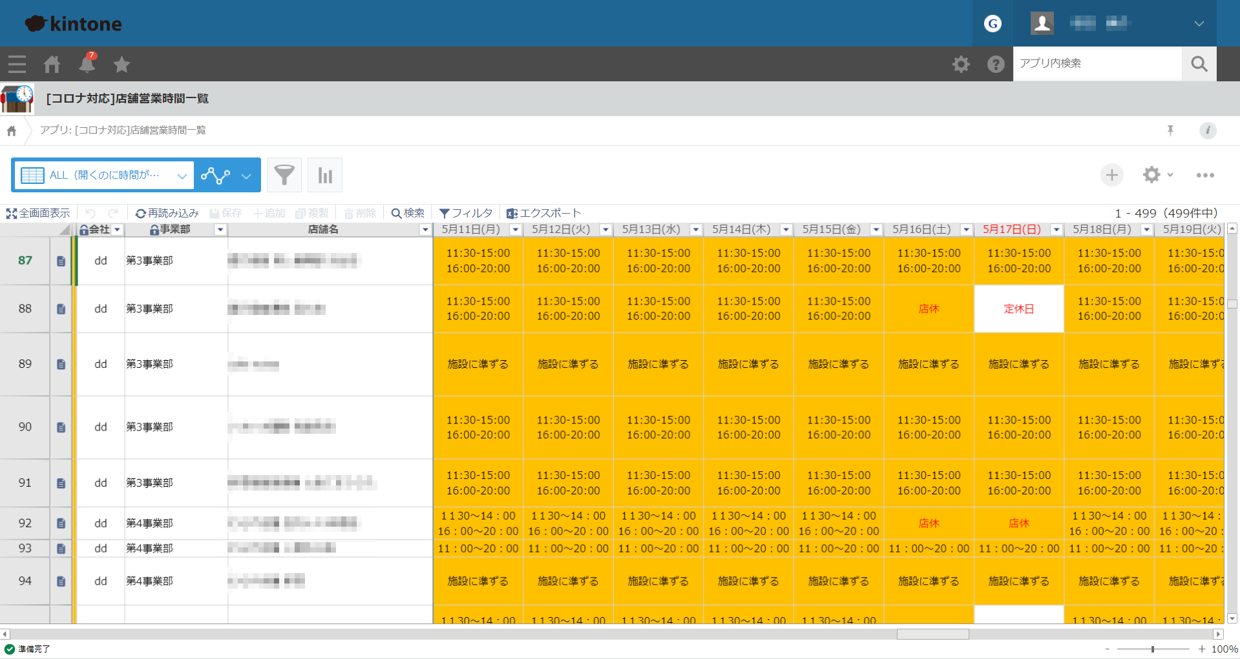
Task: Pin the app using pin icon
Action: [x=1170, y=130]
